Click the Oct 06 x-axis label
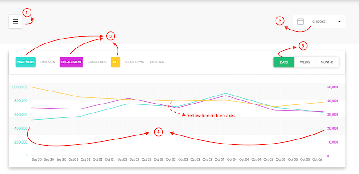 pos(317,160)
